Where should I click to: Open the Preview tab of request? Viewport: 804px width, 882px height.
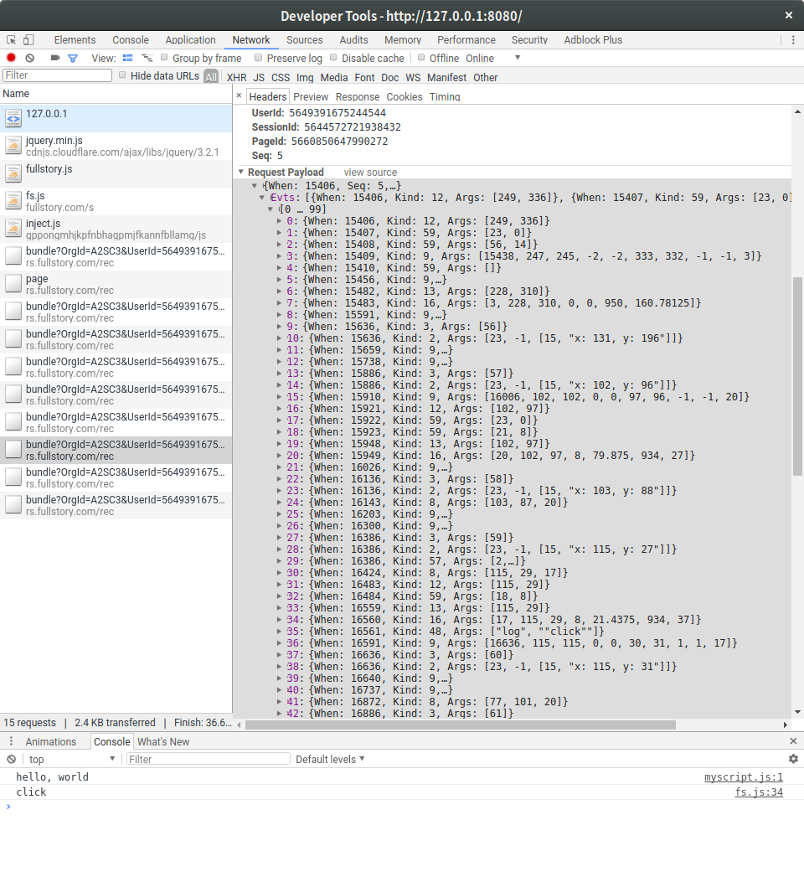(311, 97)
